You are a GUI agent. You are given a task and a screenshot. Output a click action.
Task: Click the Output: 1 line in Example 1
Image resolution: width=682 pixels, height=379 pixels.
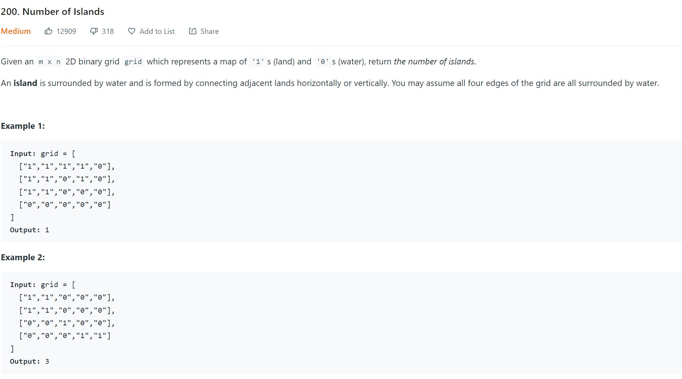(29, 230)
